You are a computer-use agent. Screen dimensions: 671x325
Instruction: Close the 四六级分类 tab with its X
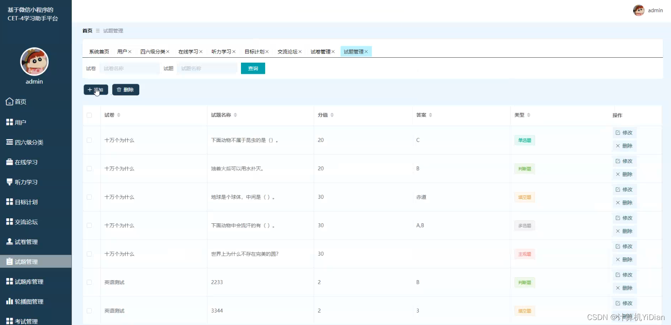tap(168, 52)
